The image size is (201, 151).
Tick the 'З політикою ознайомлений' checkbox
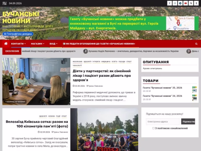pyautogui.click(x=153, y=128)
